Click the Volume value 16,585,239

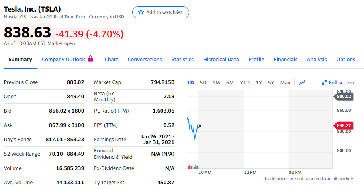coord(70,168)
